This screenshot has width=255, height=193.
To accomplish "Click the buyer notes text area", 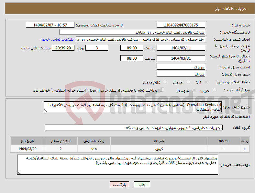I will click(x=117, y=165).
